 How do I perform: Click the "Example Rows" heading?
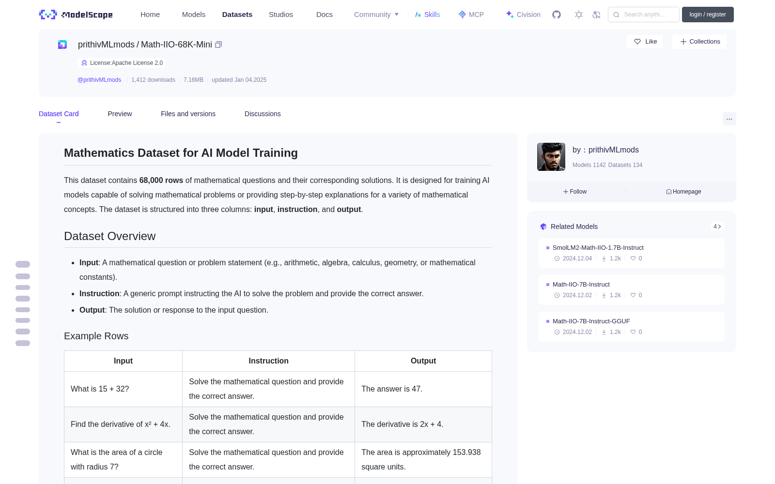pos(96,336)
